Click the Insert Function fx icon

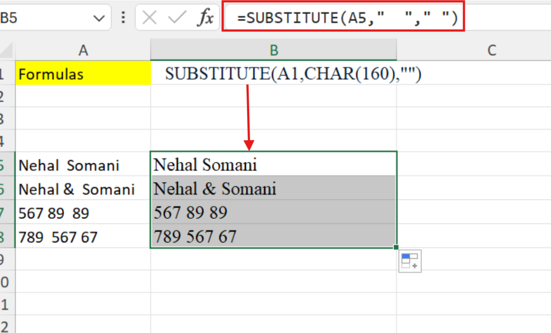(205, 18)
